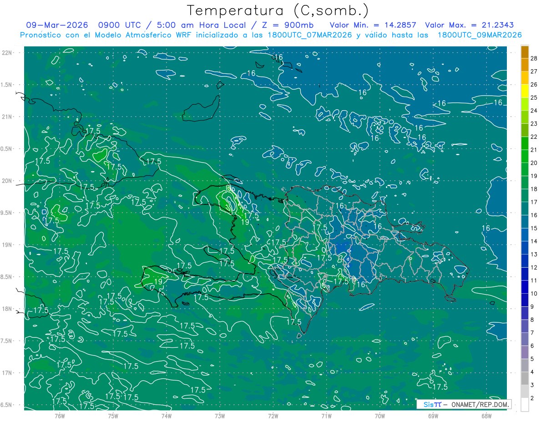Click 'Valor Min. = 14.2857' readout
The height and width of the screenshot is (422, 546).
click(x=374, y=25)
